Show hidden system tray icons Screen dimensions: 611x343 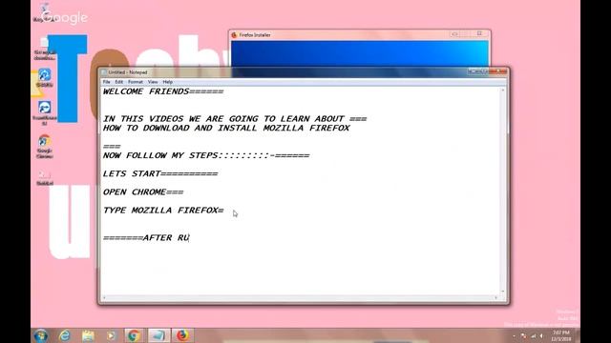click(514, 335)
